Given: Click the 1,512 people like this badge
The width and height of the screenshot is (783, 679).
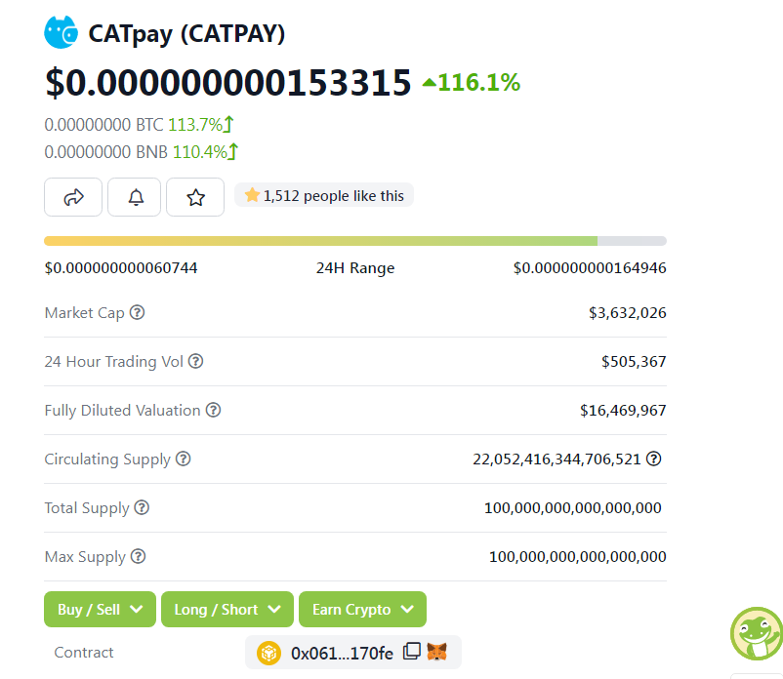Looking at the screenshot, I should tap(324, 195).
